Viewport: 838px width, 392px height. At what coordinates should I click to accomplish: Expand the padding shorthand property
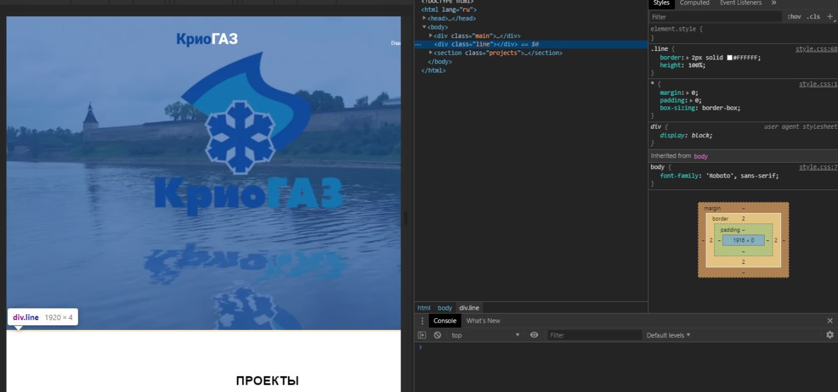tap(692, 101)
